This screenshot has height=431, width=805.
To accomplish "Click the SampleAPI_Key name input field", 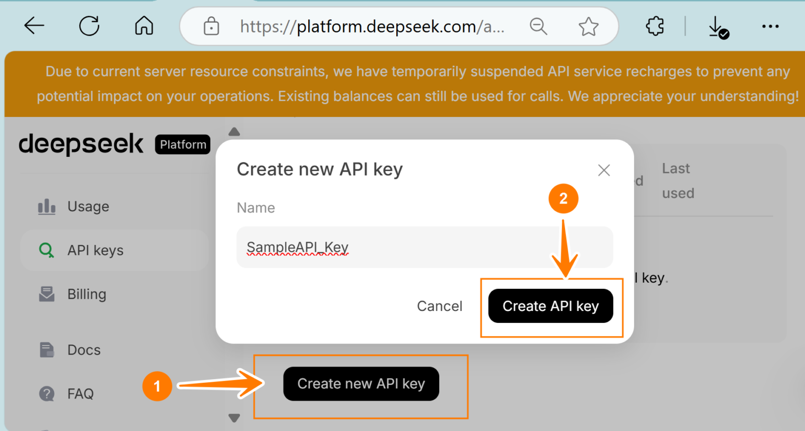I will pos(425,247).
